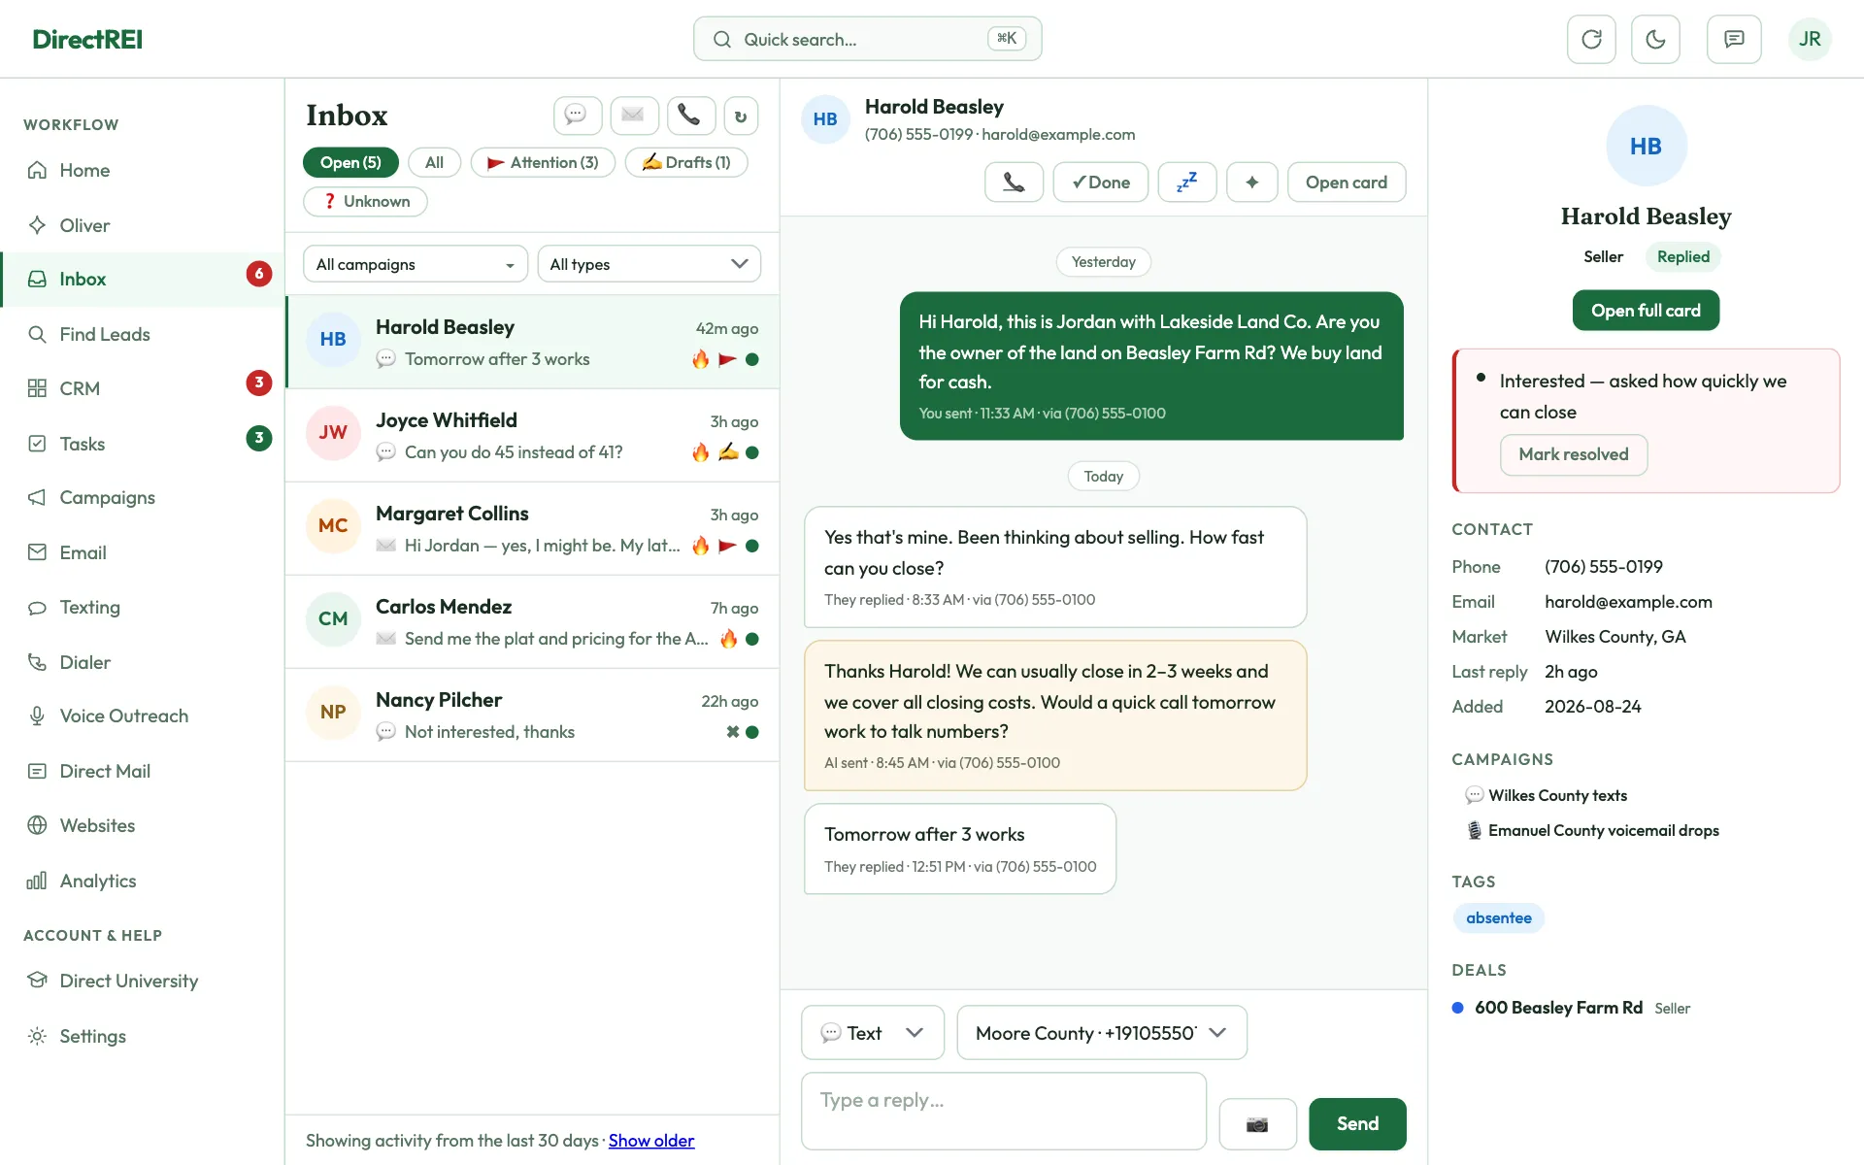Image resolution: width=1864 pixels, height=1165 pixels.
Task: Open Voice Outreach in sidebar
Action: 142,716
